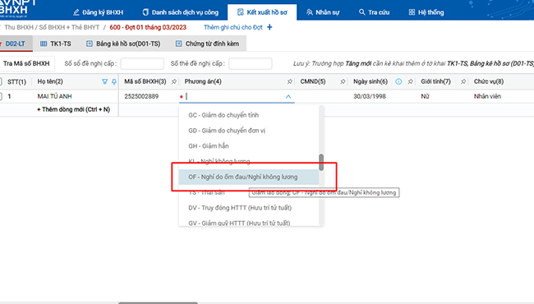Switch to the D02-LT tab

[x=15, y=44]
